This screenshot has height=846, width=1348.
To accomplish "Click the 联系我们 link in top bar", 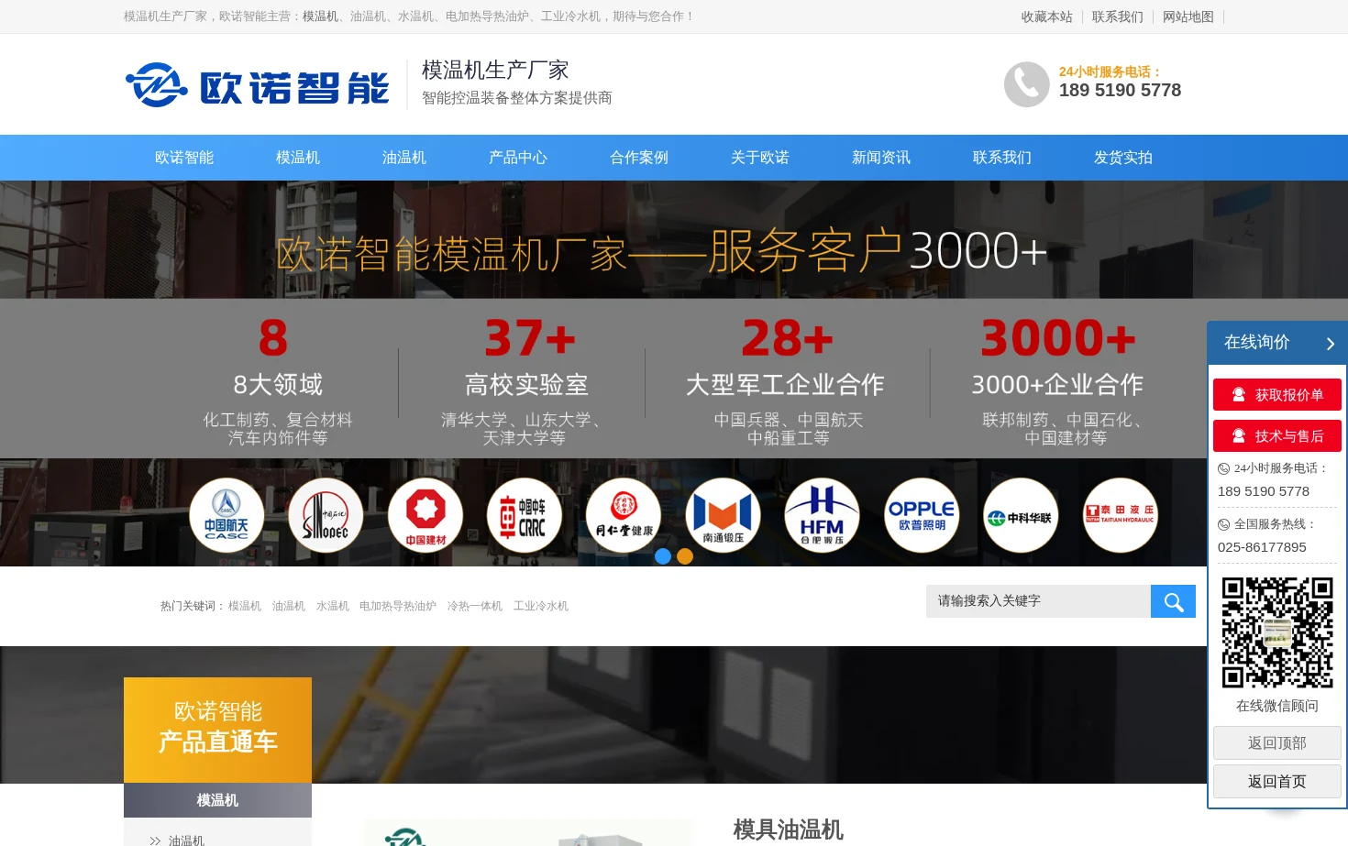I will click(x=1118, y=16).
